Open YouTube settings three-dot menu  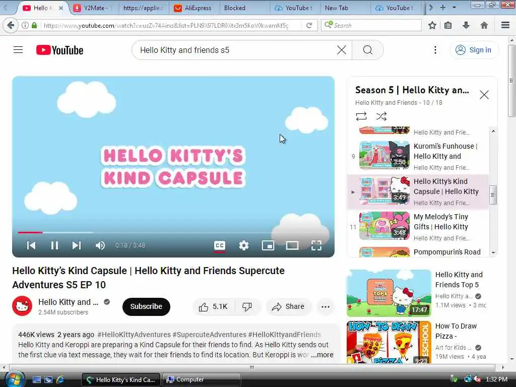click(435, 50)
